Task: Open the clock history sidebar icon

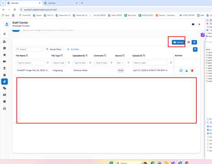Action: (x=5, y=101)
